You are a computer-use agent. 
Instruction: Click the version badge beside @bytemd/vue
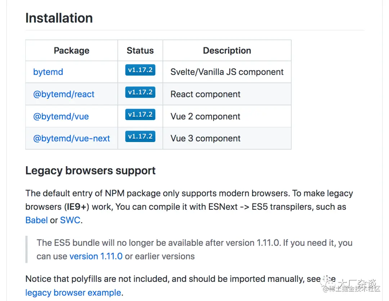(x=140, y=115)
